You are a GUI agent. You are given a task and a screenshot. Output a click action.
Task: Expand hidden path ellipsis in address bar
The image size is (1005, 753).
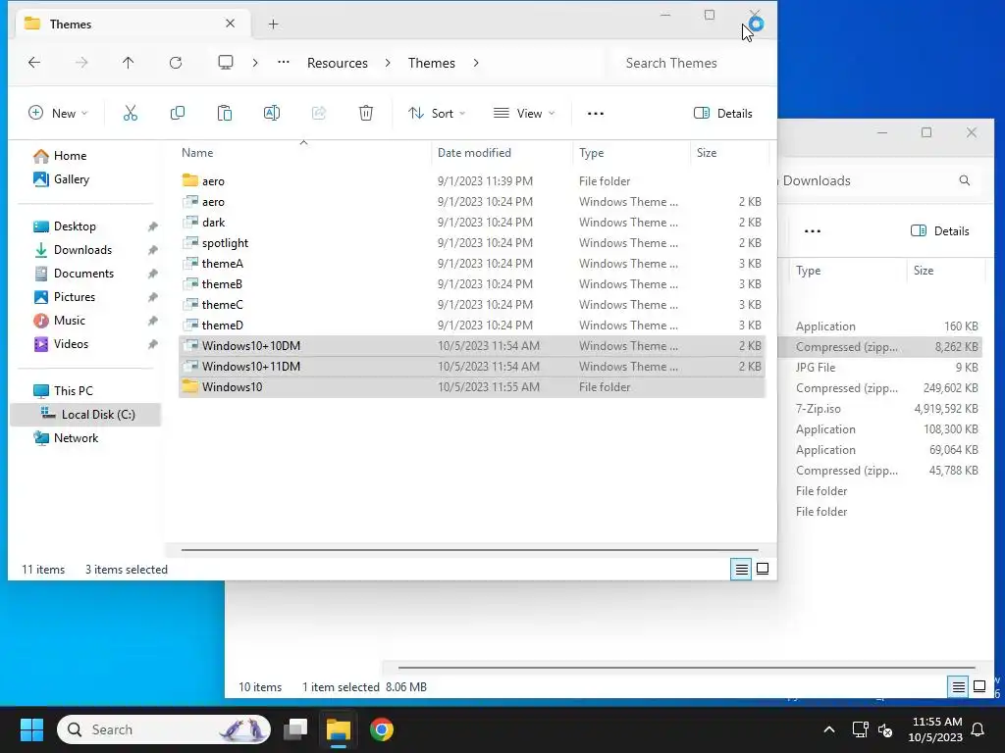284,62
